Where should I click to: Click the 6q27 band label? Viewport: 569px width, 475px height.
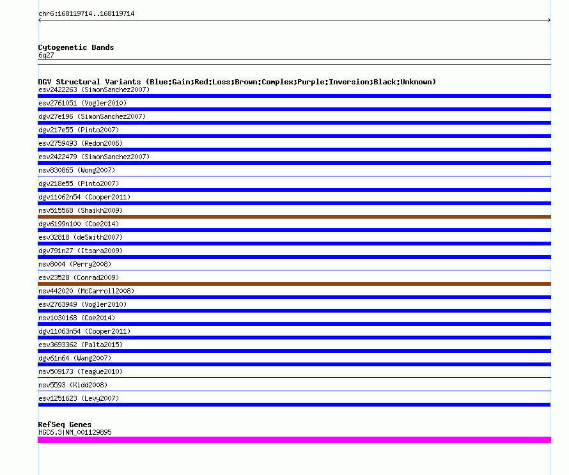[46, 55]
